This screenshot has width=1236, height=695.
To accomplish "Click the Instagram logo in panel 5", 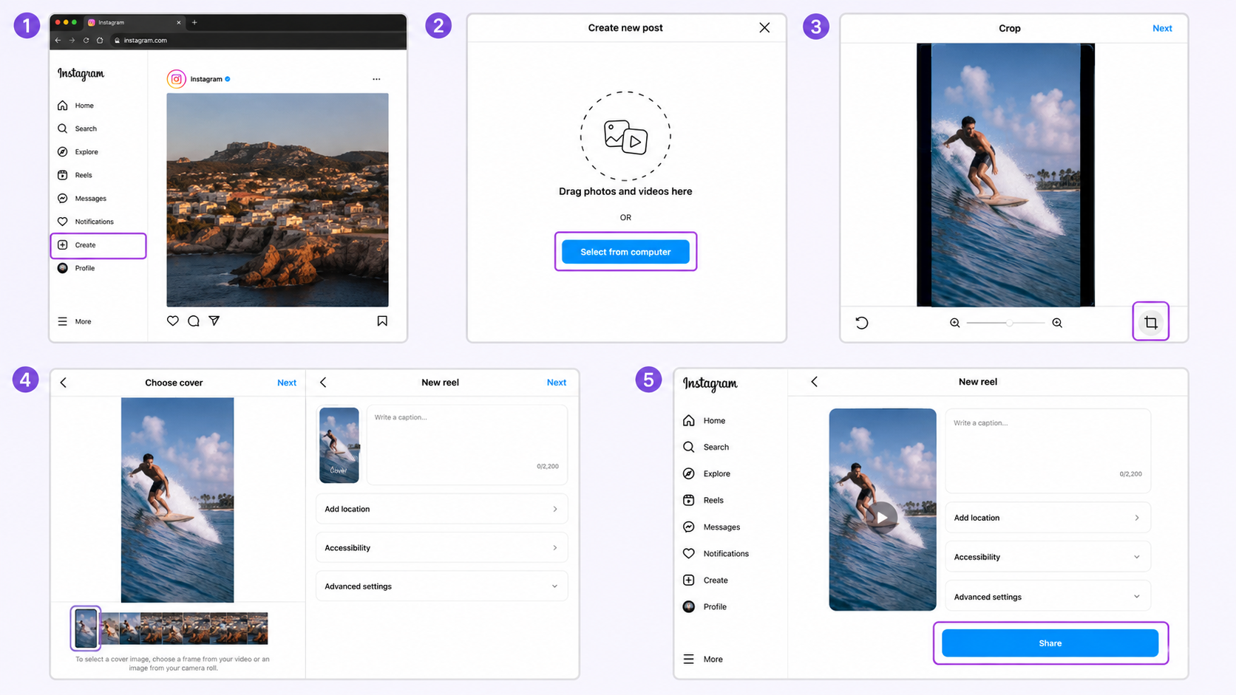I will 710,383.
